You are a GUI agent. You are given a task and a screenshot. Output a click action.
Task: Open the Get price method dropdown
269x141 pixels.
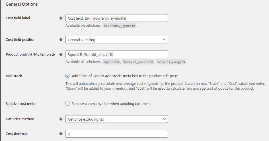(x=117, y=119)
